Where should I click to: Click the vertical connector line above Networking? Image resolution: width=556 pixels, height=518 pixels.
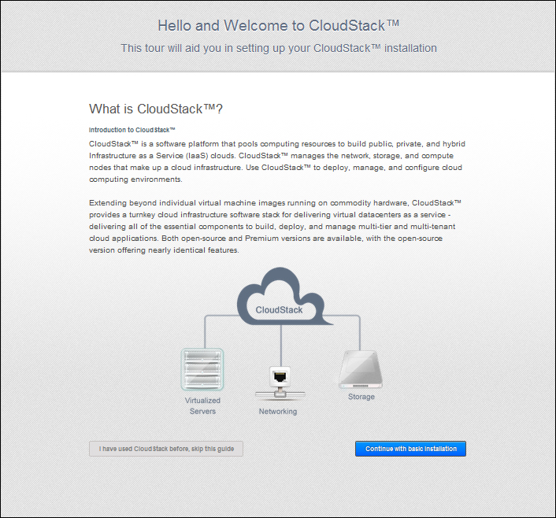click(280, 342)
